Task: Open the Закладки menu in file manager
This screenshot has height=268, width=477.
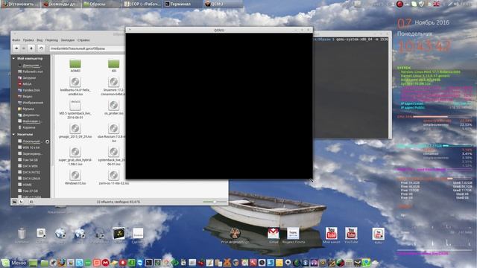Action: (68, 40)
